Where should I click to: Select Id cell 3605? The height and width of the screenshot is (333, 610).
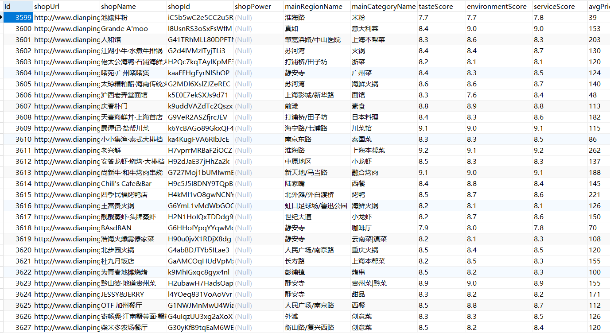[18, 84]
